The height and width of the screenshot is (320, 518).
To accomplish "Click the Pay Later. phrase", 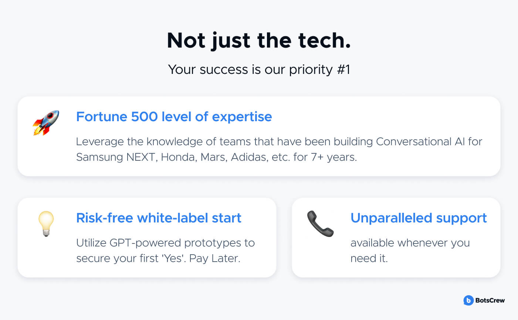I will 215,259.
